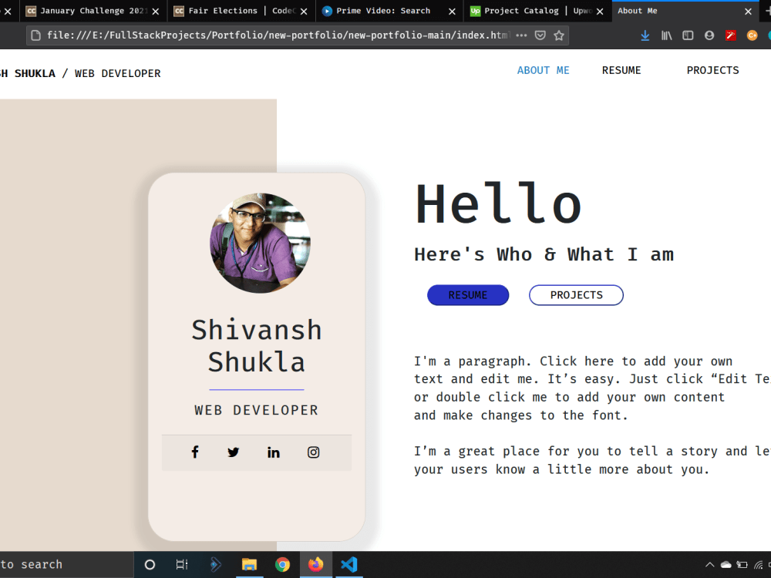The height and width of the screenshot is (578, 771).
Task: Click the red extension icon in toolbar
Action: click(x=731, y=35)
